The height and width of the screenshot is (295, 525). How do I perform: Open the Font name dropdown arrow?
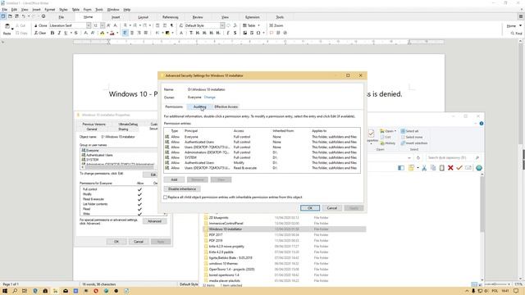tap(89, 25)
